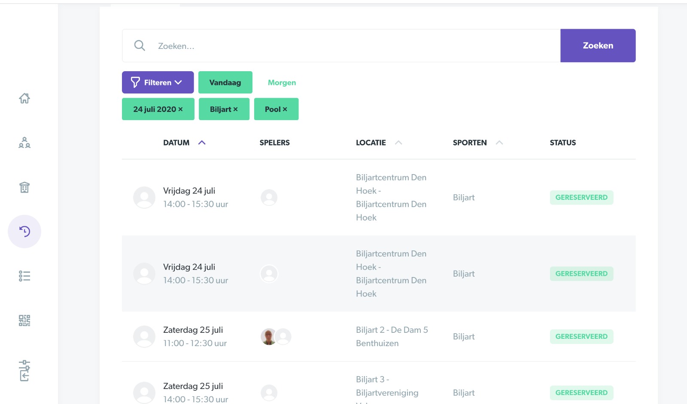The image size is (687, 404).
Task: Select the history clock sidebar icon
Action: tap(24, 232)
